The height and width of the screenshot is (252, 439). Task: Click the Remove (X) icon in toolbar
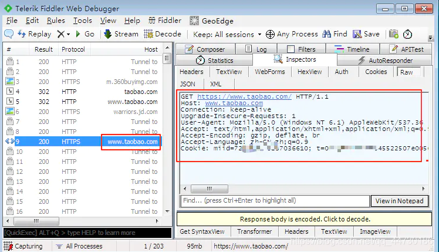(x=61, y=34)
